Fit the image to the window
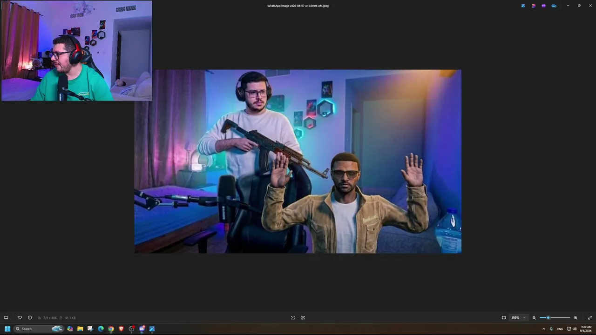Viewport: 596px width, 335px height. pyautogui.click(x=504, y=318)
